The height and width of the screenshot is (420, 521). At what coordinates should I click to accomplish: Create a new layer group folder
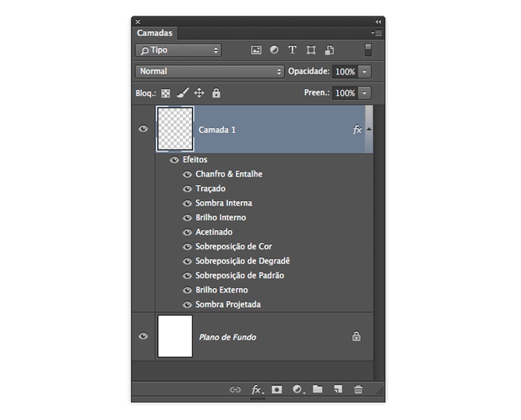pos(318,389)
